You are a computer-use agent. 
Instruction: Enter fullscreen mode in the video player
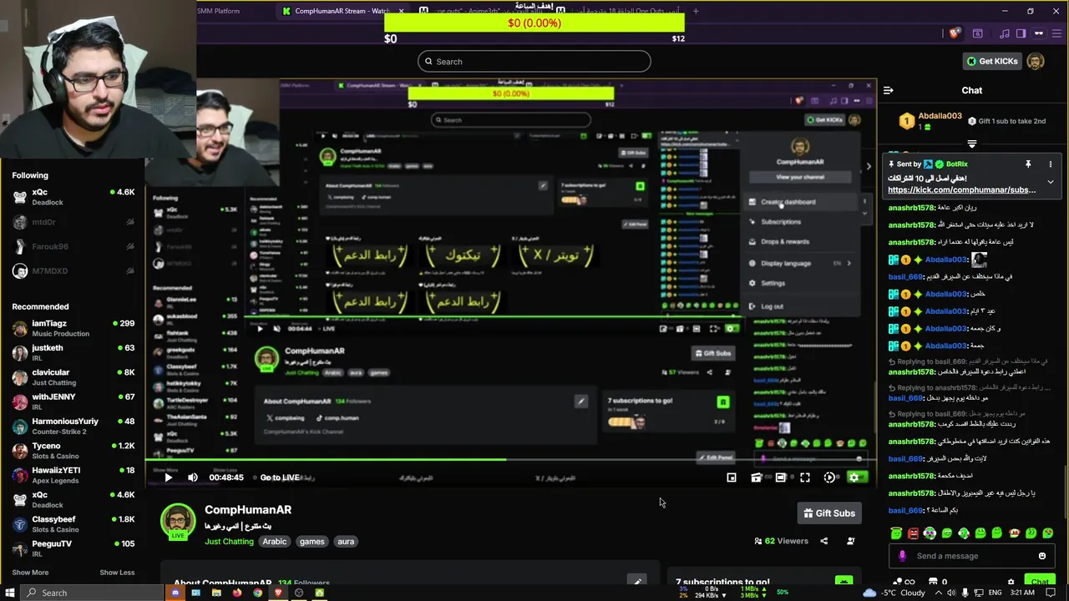click(805, 477)
